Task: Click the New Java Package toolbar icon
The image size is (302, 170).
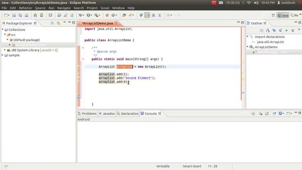Action: point(107,15)
